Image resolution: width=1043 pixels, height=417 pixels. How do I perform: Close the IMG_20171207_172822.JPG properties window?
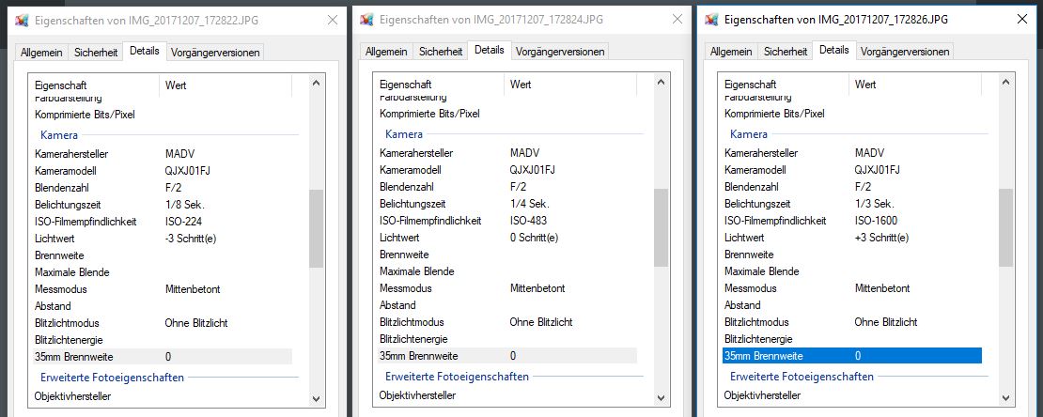pyautogui.click(x=331, y=20)
